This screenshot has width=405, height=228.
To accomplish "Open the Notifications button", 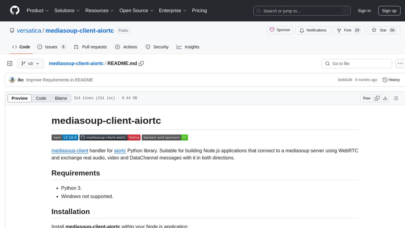I will pyautogui.click(x=313, y=30).
